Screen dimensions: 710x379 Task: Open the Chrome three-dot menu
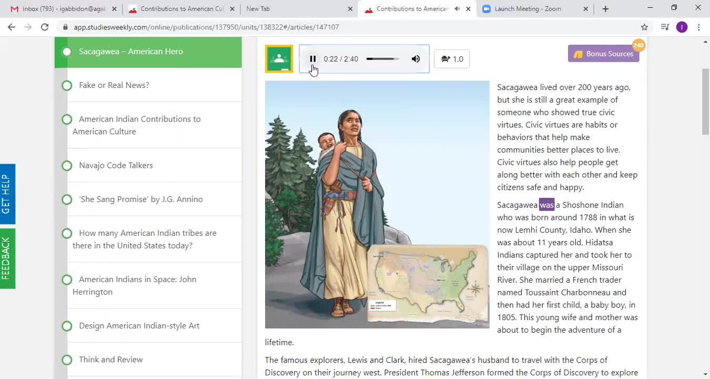(x=698, y=27)
